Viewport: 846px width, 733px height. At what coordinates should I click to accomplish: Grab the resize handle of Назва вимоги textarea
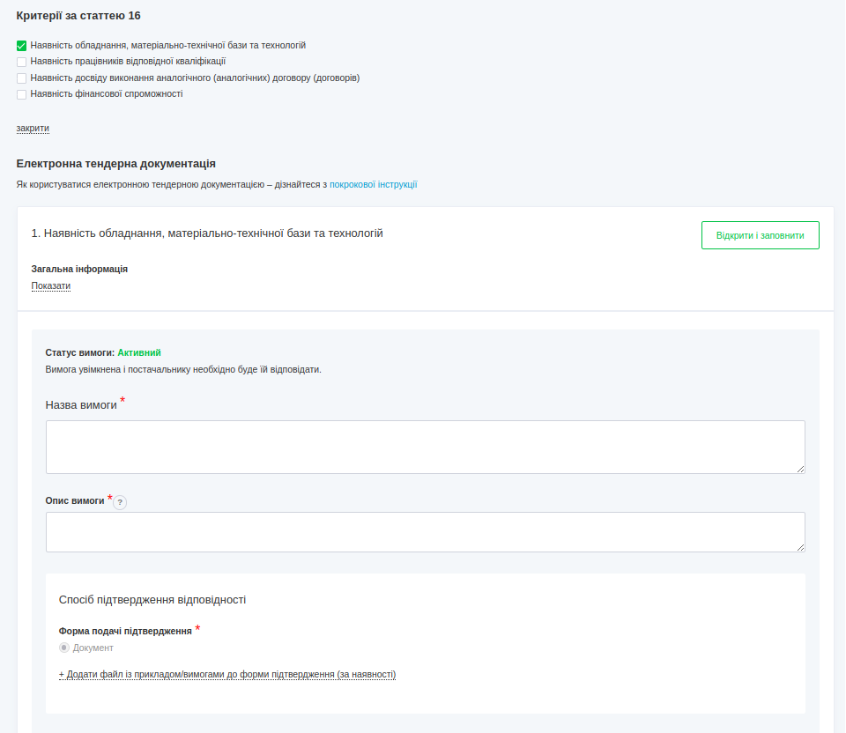coord(800,469)
